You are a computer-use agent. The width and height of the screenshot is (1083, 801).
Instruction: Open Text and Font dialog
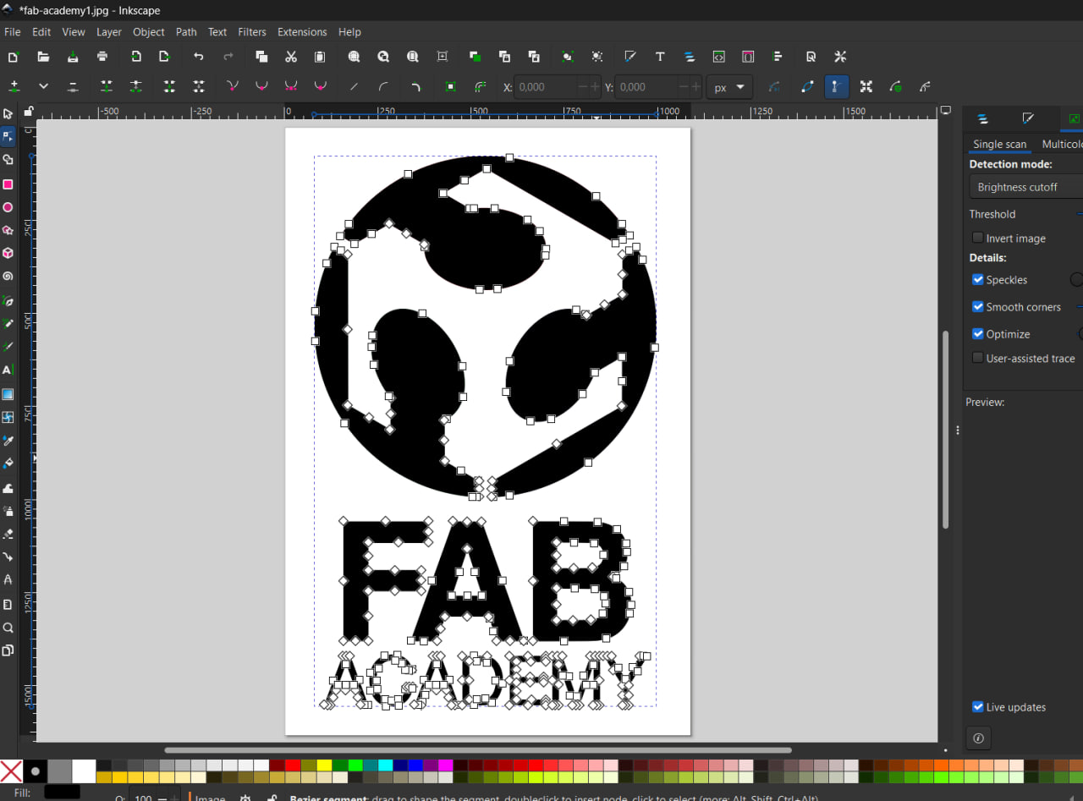[660, 57]
